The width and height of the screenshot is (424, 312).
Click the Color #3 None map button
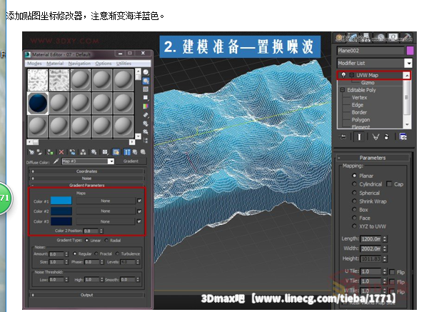[106, 221]
